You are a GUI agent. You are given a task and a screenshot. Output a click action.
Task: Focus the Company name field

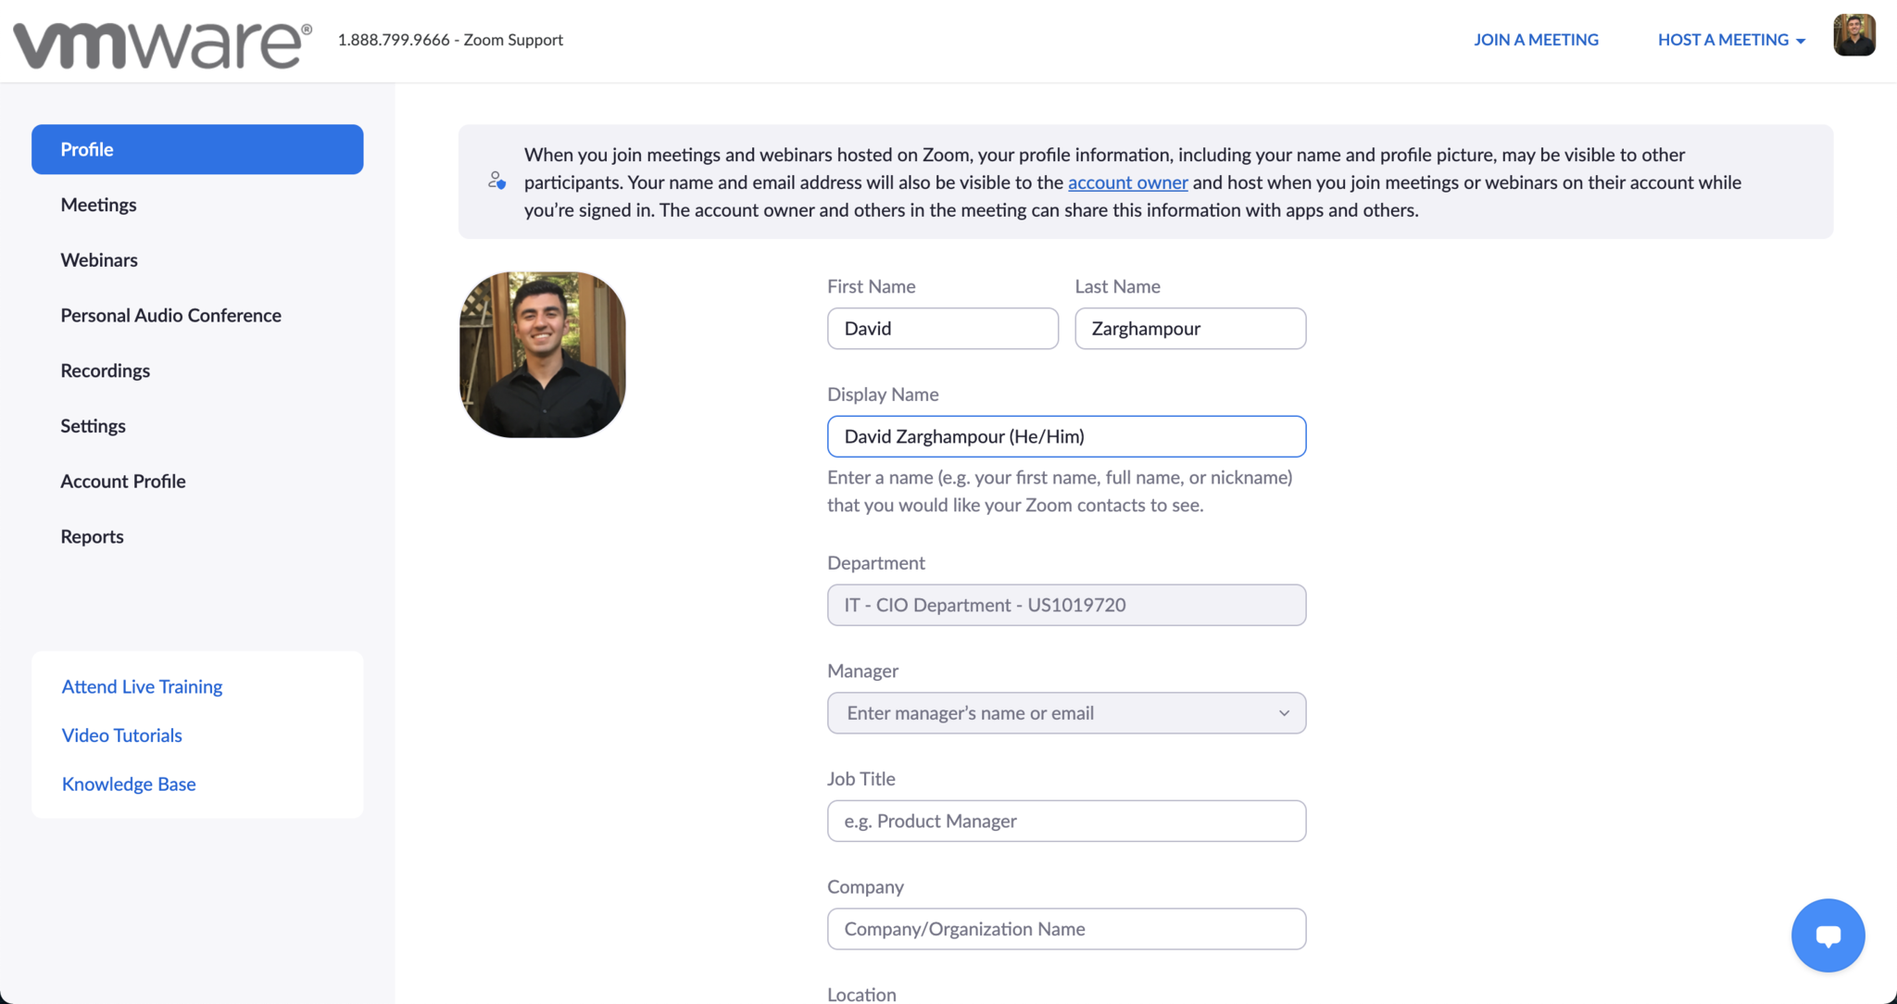1066,929
